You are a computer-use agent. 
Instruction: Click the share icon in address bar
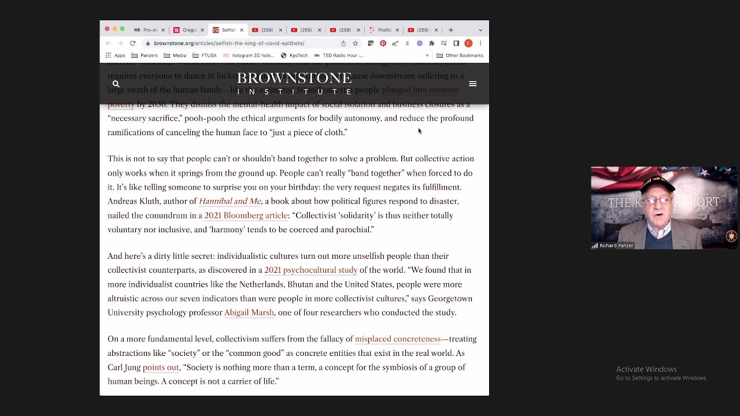coord(343,43)
